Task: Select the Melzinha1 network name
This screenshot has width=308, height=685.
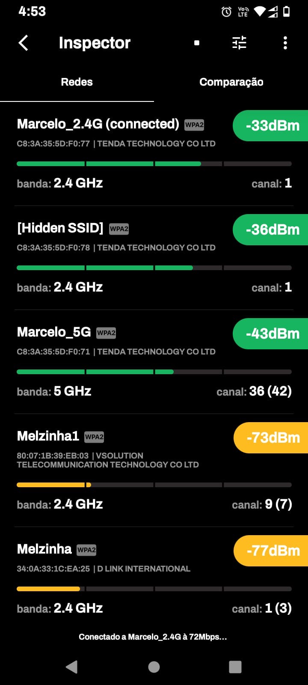Action: [48, 436]
